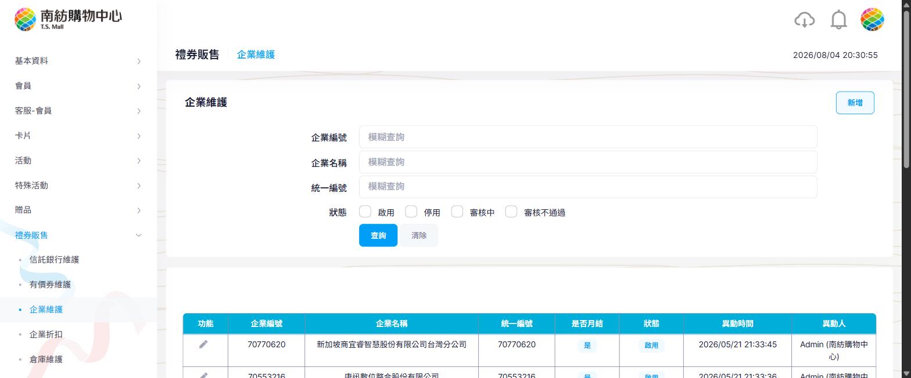Open the notifications bell
This screenshot has height=378, width=911.
pos(838,20)
